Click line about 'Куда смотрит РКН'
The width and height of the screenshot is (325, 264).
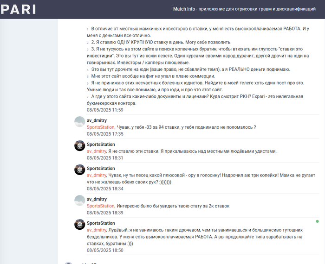195,100
